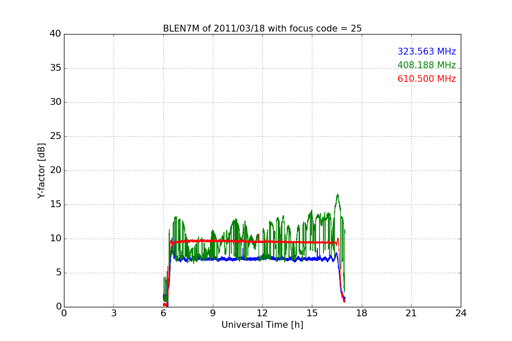Screen dimensions: 512x341
Task: Click the plot title "BLEN7M of 2011/03/18 with focus code = 25"
Action: pos(262,29)
